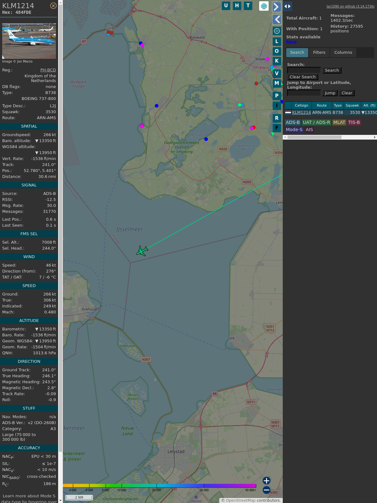
Task: Switch to the Columns tab
Action: point(343,53)
